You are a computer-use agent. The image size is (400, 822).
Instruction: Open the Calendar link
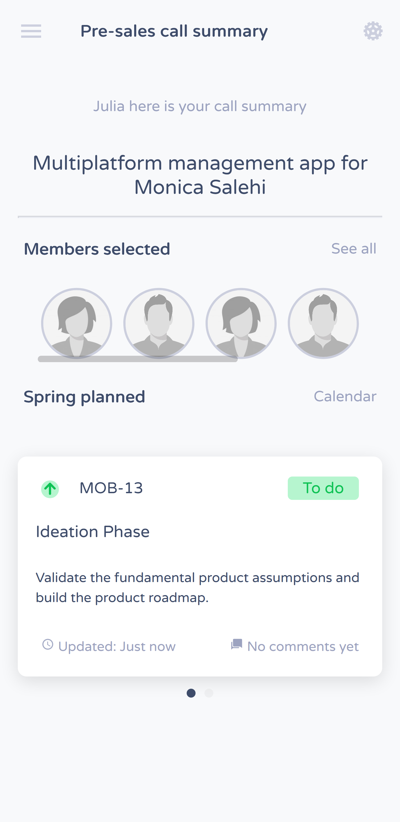pyautogui.click(x=345, y=396)
